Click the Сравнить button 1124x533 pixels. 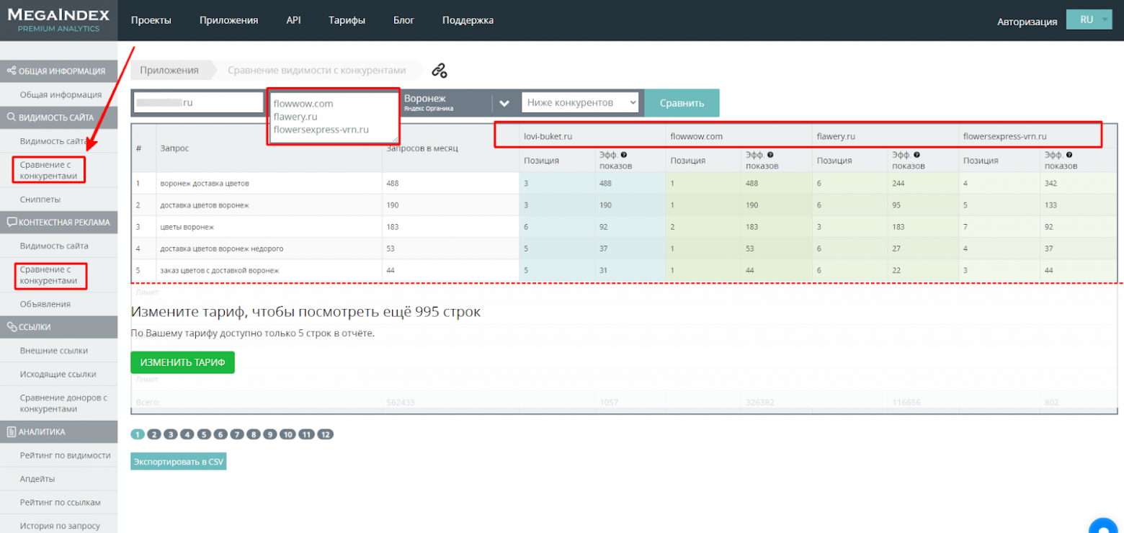682,103
